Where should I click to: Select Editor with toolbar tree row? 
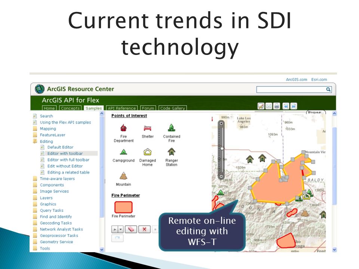69,154
